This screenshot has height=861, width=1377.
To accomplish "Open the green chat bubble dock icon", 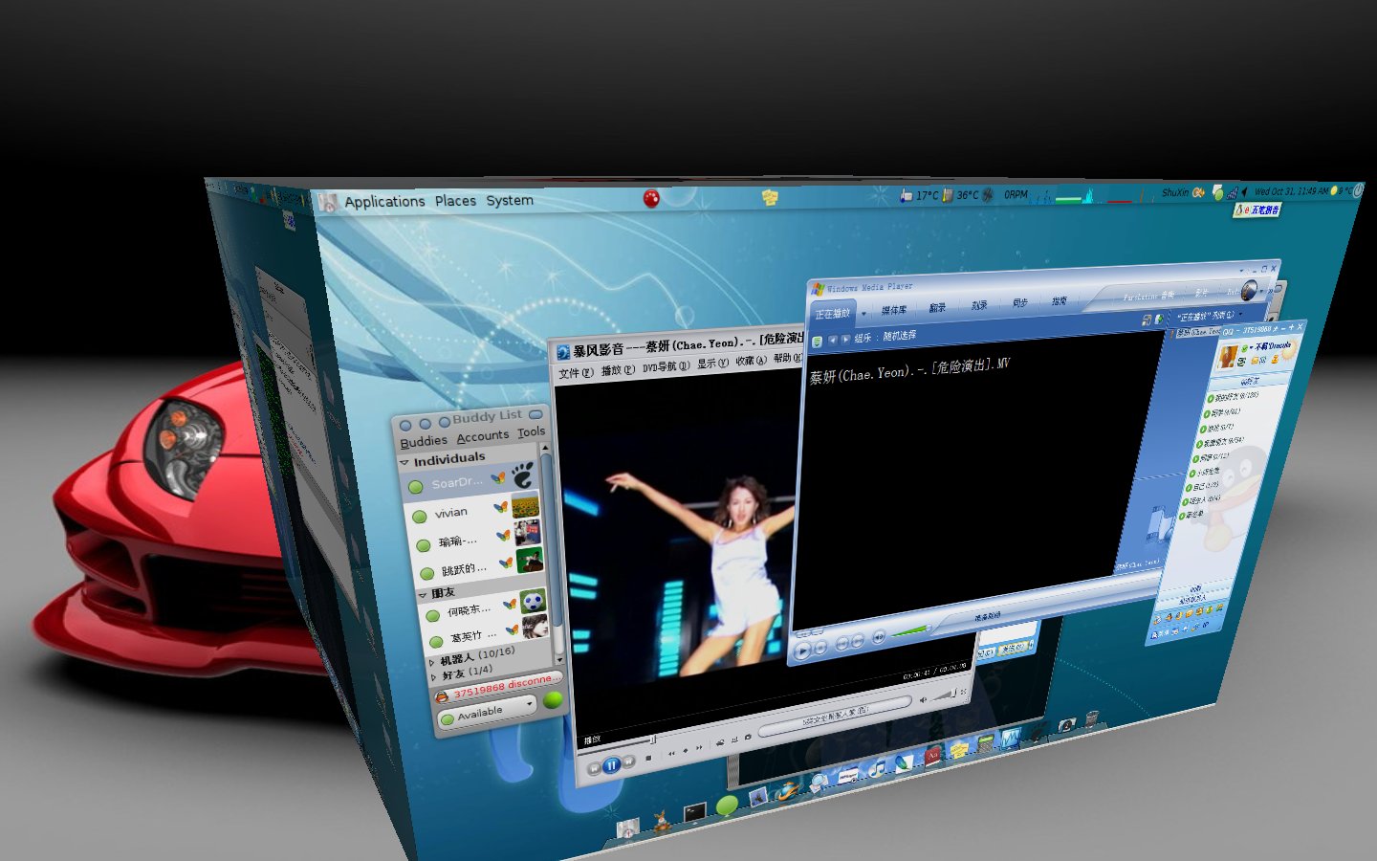I will click(x=728, y=806).
